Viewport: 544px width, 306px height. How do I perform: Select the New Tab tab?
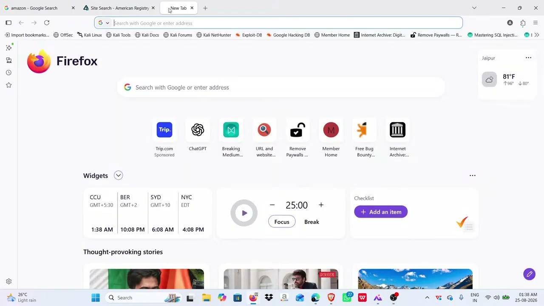click(178, 8)
